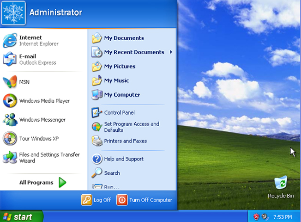The width and height of the screenshot is (301, 222).
Task: Click the Search label
Action: point(112,173)
